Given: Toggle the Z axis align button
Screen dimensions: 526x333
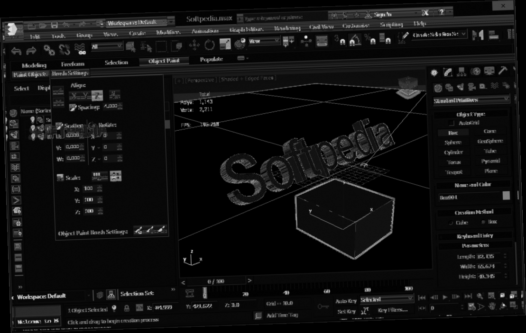Looking at the screenshot, I should pos(97,96).
